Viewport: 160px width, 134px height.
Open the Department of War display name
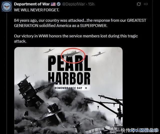pyautogui.click(x=32, y=4)
